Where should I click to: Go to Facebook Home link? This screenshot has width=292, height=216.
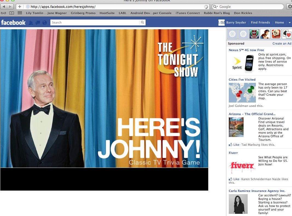[279, 22]
